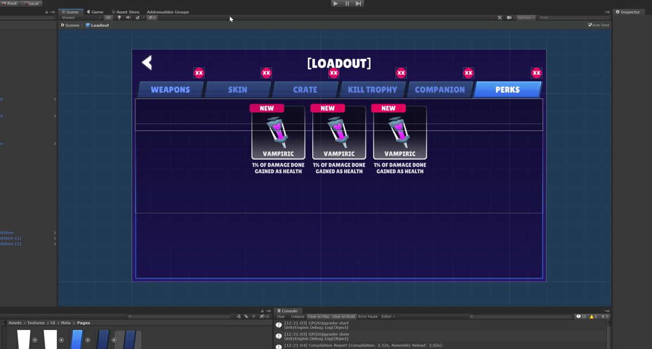Toggle error message count filter

605,316
